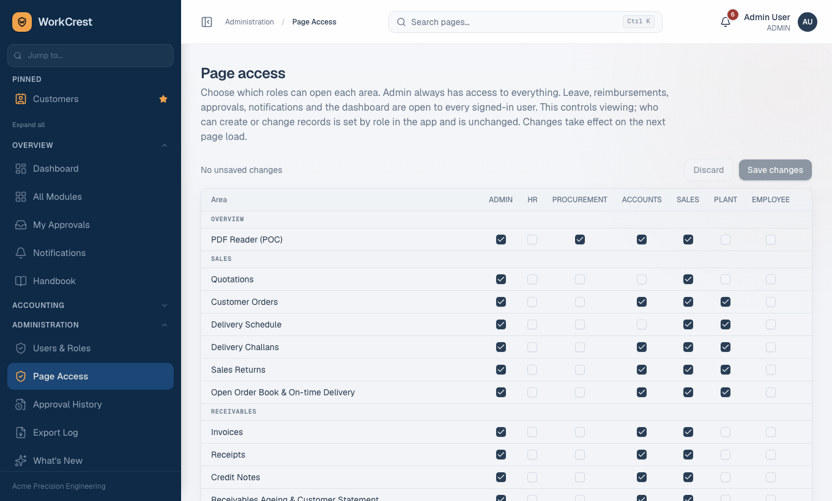Enable Procurement access for Sales Returns
The image size is (832, 501).
point(580,370)
